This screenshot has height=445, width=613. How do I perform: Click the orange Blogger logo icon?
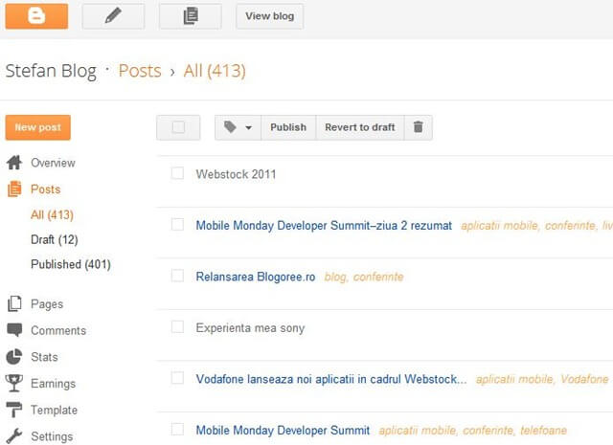click(36, 16)
